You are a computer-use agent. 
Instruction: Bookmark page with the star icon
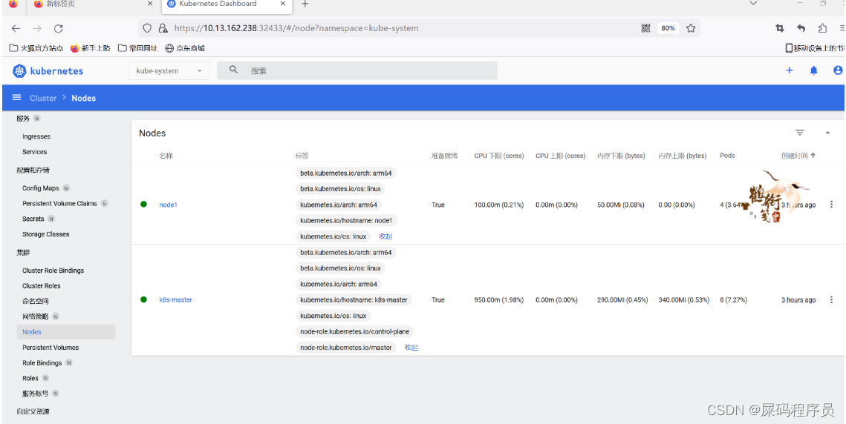pos(691,28)
